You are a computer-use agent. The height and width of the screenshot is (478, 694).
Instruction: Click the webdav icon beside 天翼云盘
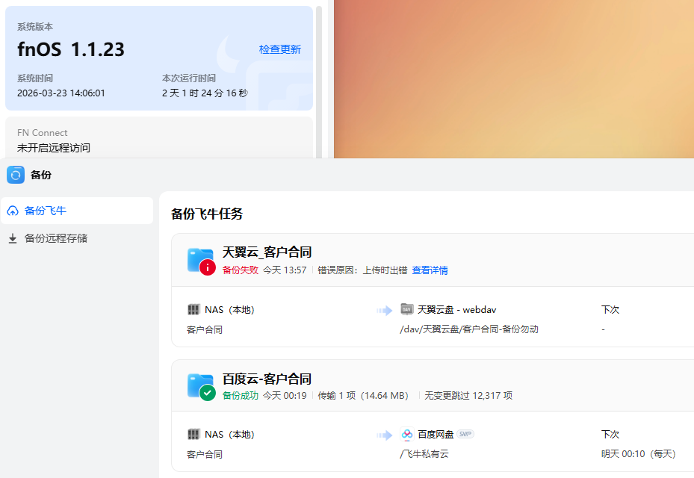[406, 309]
